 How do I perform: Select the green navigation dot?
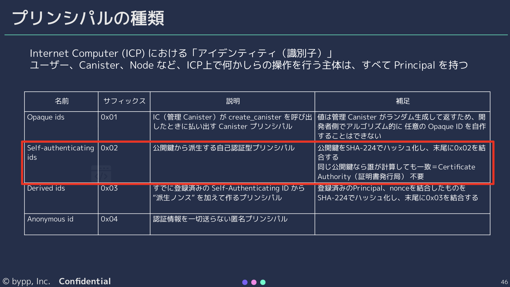tap(263, 282)
